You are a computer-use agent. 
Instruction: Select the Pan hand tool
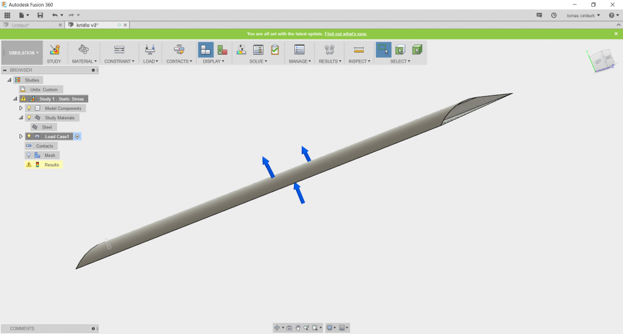tap(298, 328)
